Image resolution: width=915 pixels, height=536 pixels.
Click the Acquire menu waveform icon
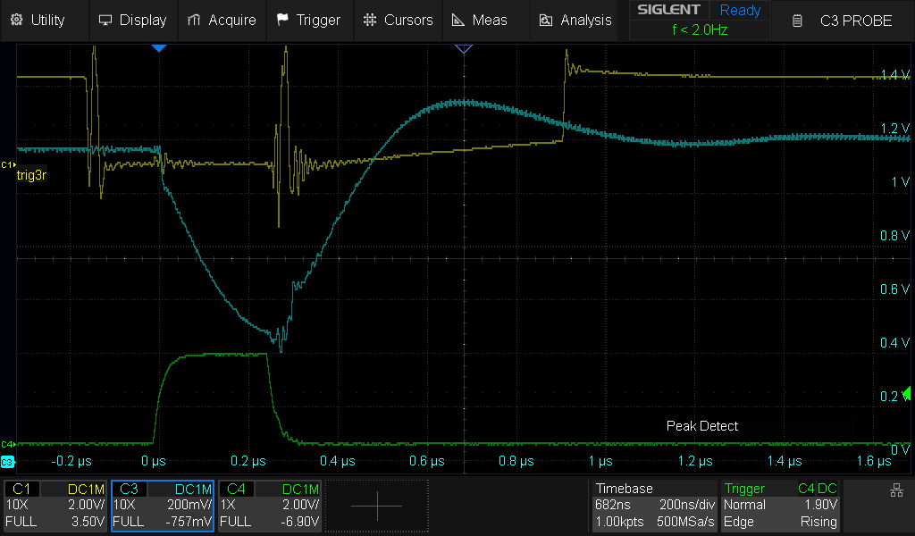(194, 20)
